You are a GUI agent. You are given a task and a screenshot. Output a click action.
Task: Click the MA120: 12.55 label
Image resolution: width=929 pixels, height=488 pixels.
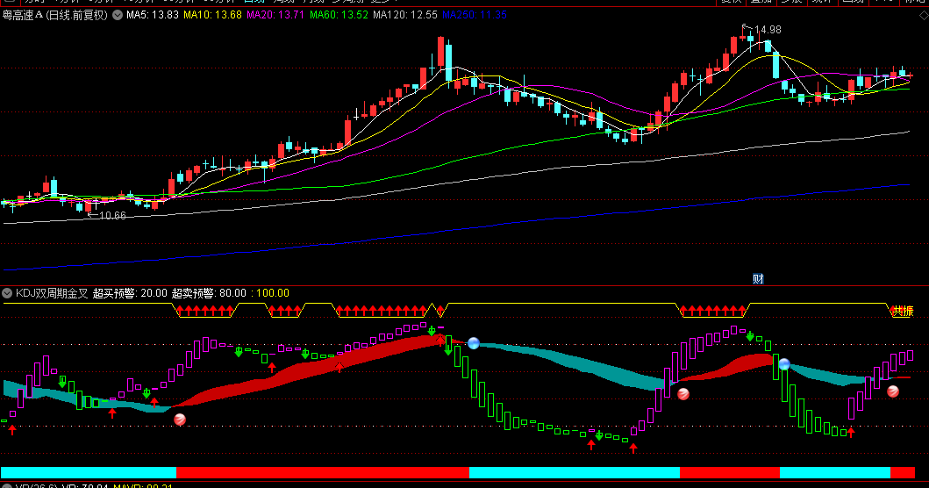[405, 15]
